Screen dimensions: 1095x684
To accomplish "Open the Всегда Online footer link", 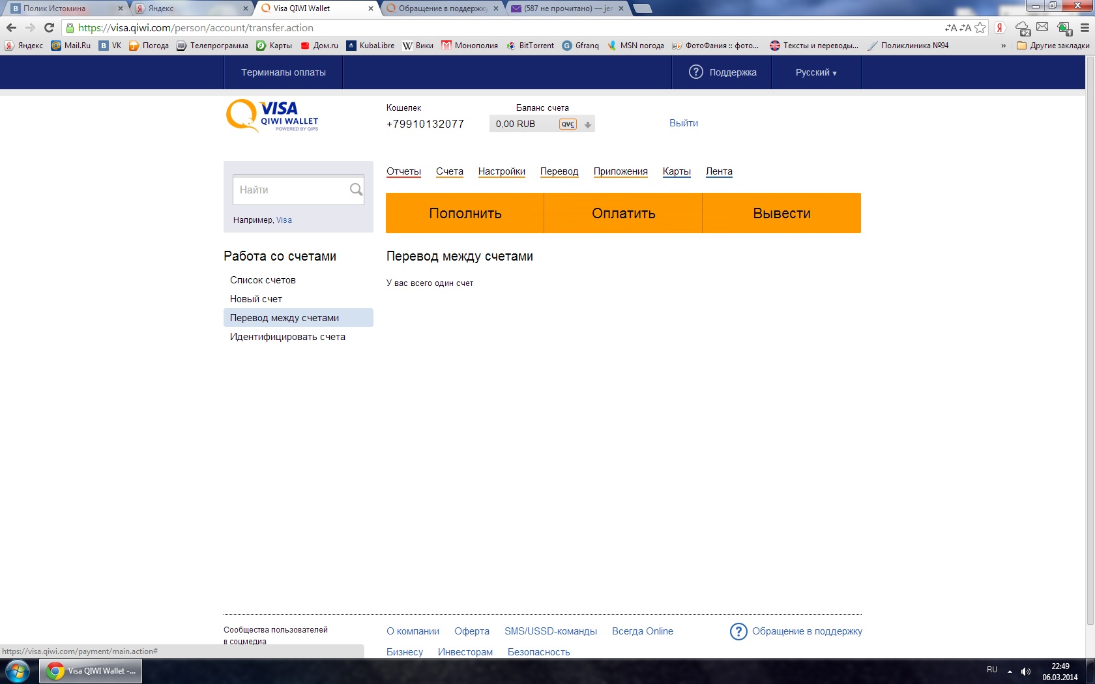I will (643, 631).
